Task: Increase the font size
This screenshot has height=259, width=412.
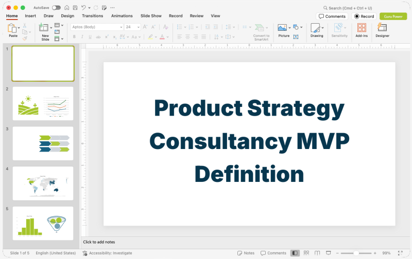Action: (145, 27)
